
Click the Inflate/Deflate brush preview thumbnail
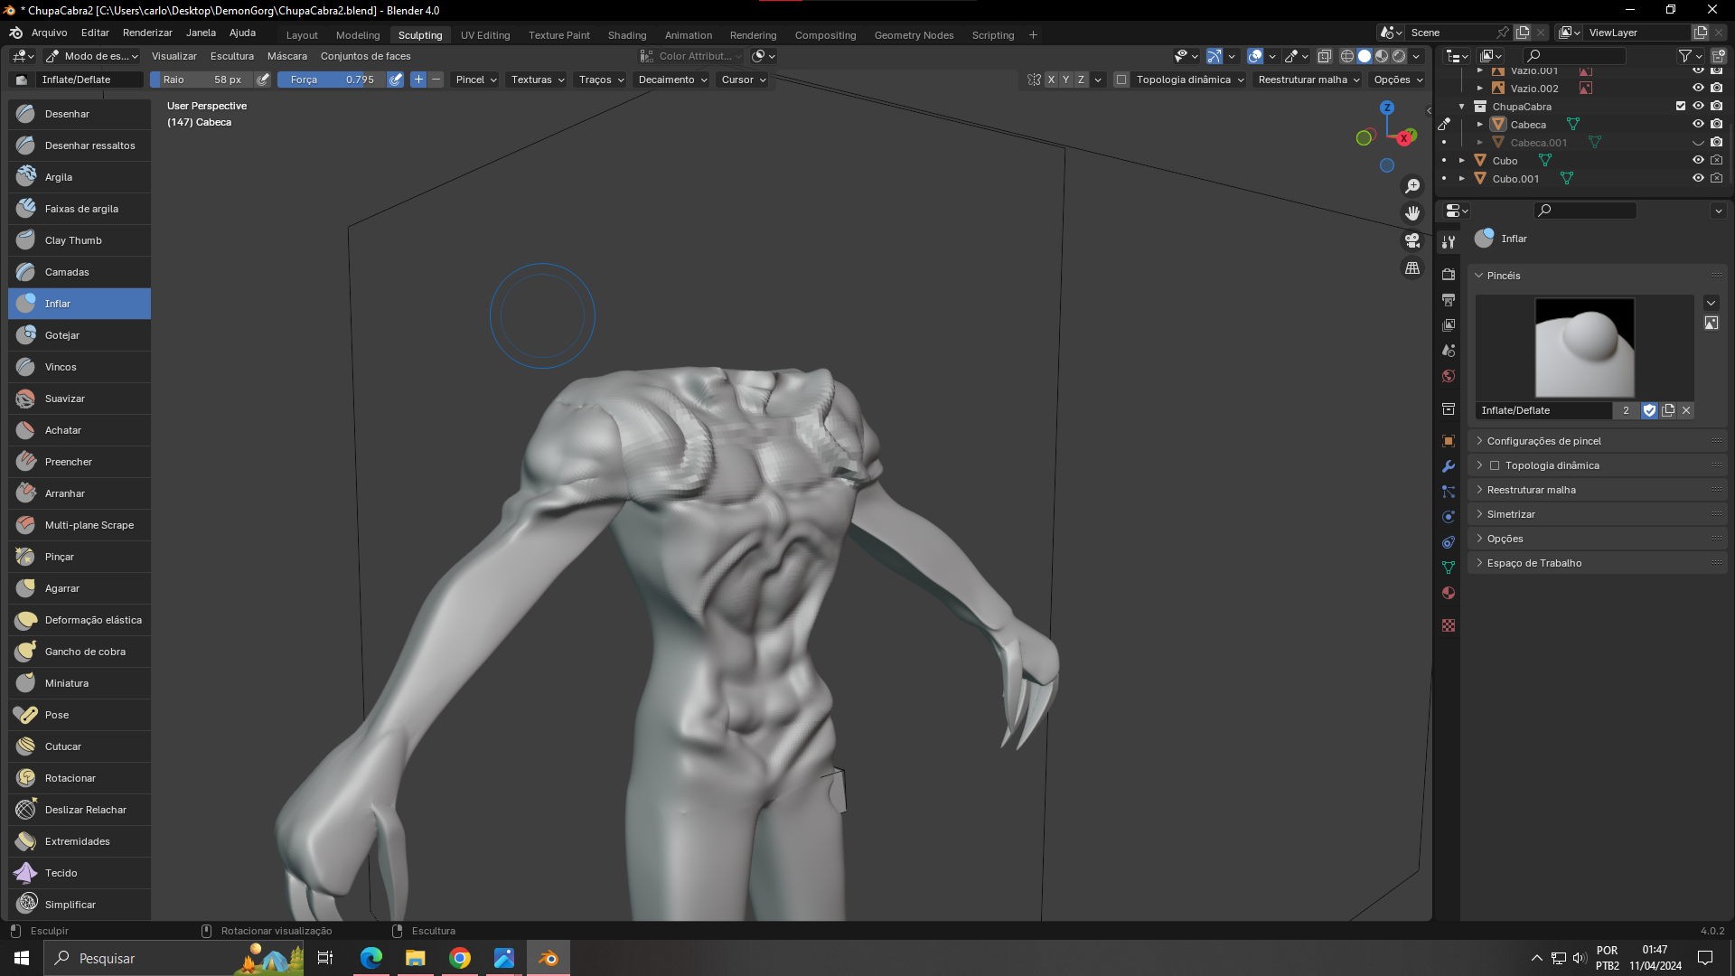coord(1584,348)
